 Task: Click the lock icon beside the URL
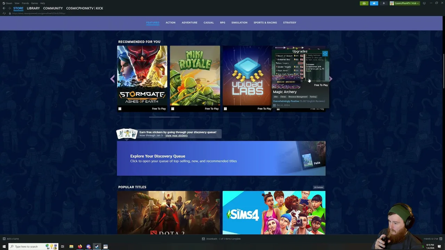click(10, 13)
